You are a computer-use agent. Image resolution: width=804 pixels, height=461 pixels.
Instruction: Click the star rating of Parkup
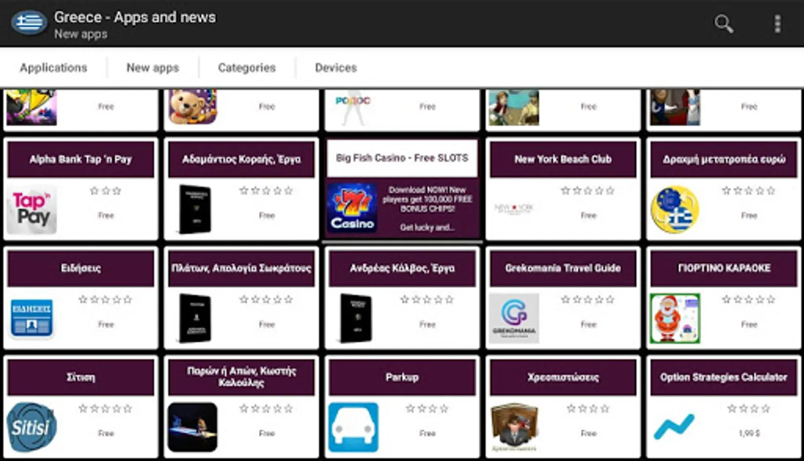(427, 409)
